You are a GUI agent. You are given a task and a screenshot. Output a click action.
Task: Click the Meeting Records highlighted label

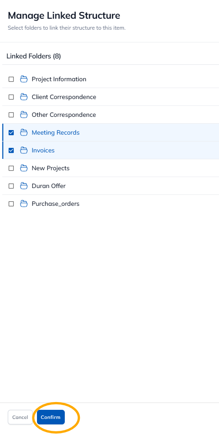click(56, 133)
